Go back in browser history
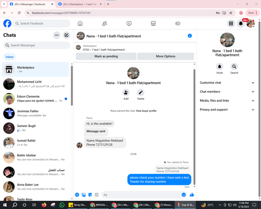The width and height of the screenshot is (261, 209). pos(5,13)
